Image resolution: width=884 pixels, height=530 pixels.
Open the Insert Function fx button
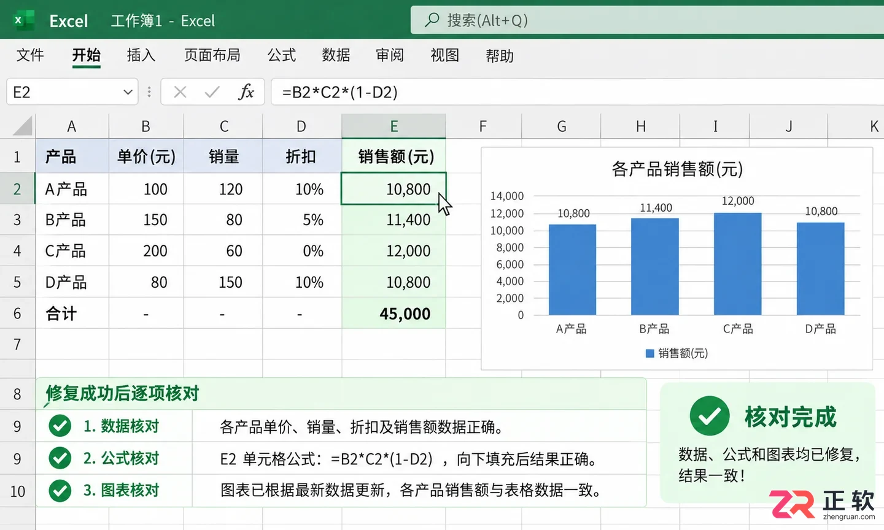[246, 92]
